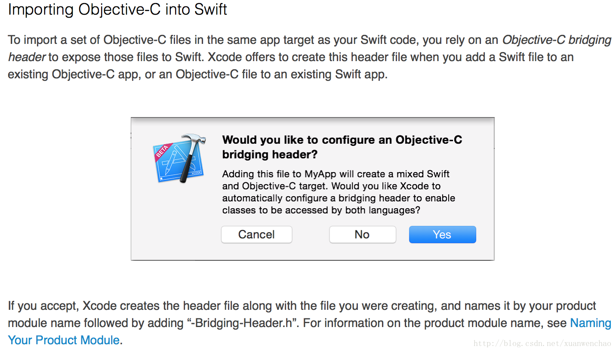Click the blog.csdn.net watermark URL
Screen dimensions: 616x352
[x=542, y=343]
